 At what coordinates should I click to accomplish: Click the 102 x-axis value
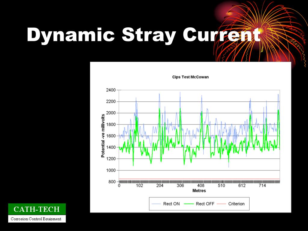pyautogui.click(x=139, y=186)
